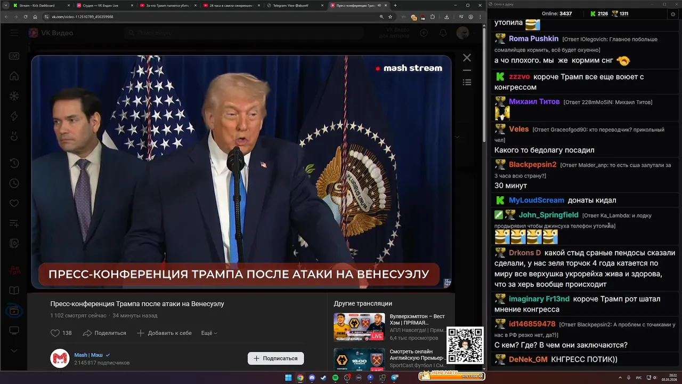
Task: Open Steam from the taskbar
Action: coord(323,378)
